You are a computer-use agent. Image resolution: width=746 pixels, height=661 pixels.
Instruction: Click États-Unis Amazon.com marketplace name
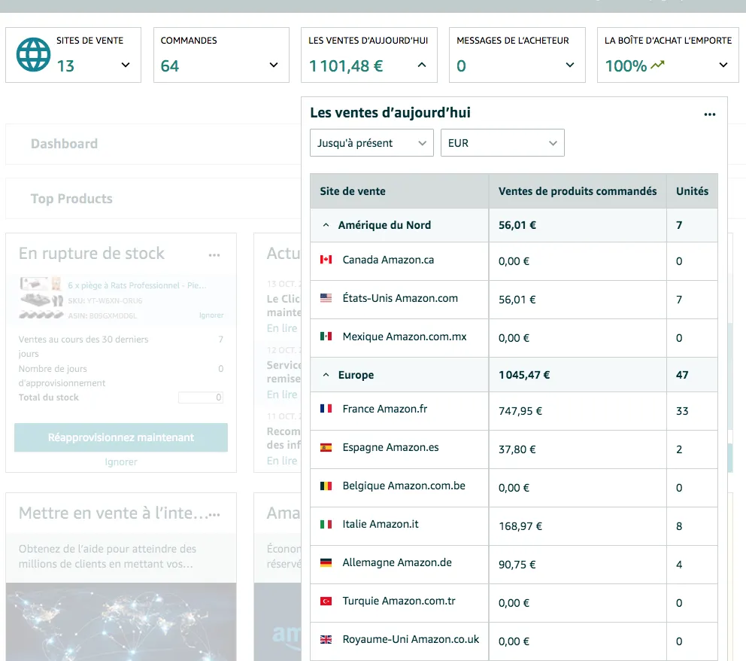tap(400, 298)
